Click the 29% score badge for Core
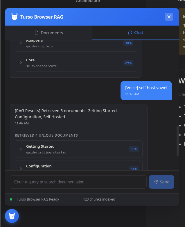This screenshot has height=227, width=185. click(x=128, y=63)
